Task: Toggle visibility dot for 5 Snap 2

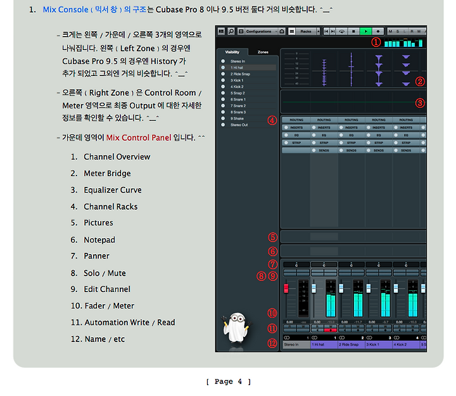Action: click(x=223, y=93)
